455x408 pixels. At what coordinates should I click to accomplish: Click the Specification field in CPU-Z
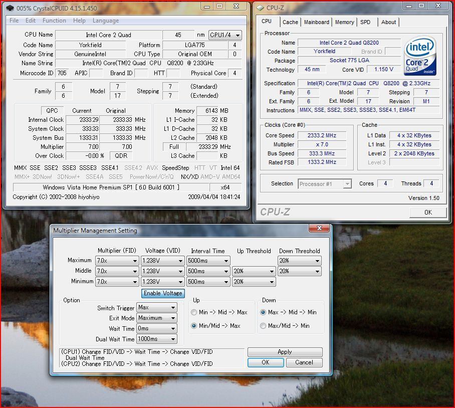pyautogui.click(x=368, y=83)
